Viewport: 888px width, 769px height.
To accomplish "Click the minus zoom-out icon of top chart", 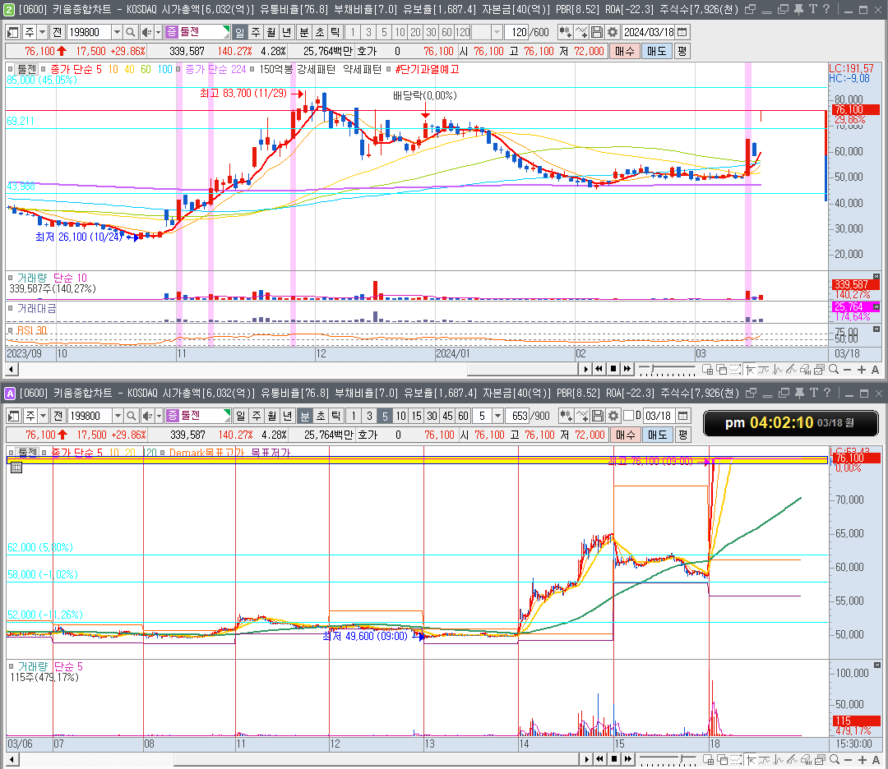I will [x=847, y=370].
